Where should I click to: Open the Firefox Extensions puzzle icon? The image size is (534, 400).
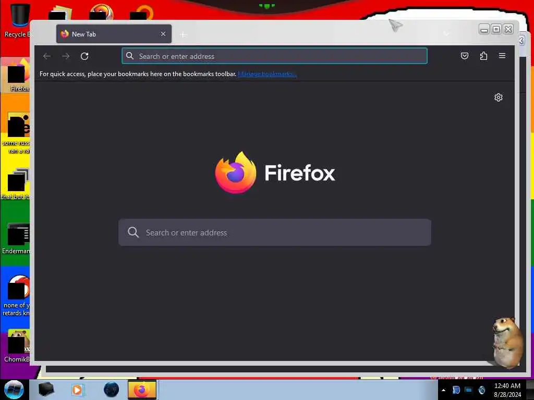483,56
